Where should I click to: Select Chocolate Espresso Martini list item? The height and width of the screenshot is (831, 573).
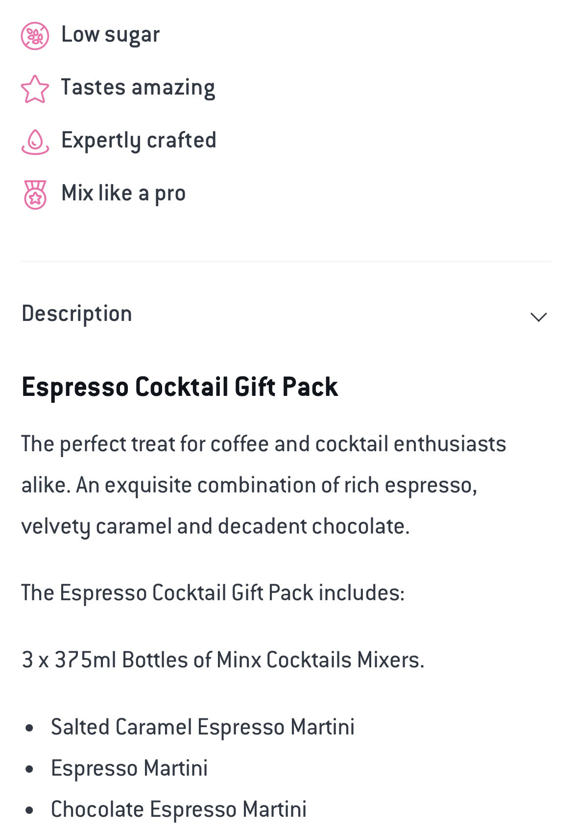179,809
